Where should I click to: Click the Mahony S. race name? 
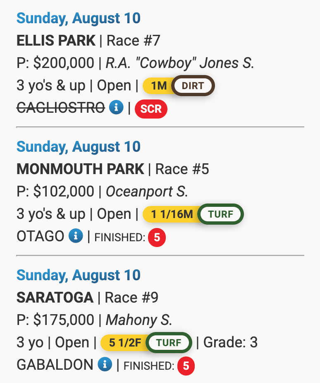(139, 320)
